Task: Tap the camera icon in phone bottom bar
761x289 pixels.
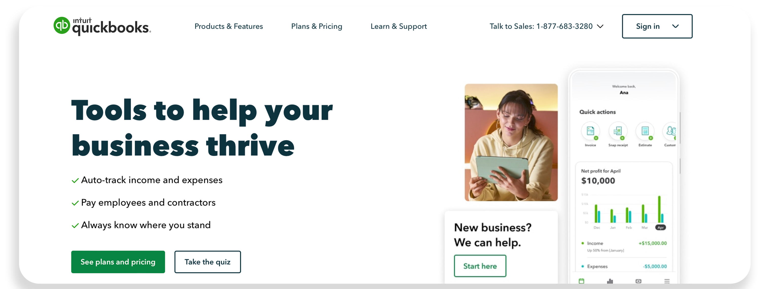Action: [639, 281]
